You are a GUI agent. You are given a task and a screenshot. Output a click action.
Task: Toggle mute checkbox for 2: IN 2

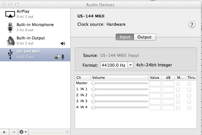178,96
